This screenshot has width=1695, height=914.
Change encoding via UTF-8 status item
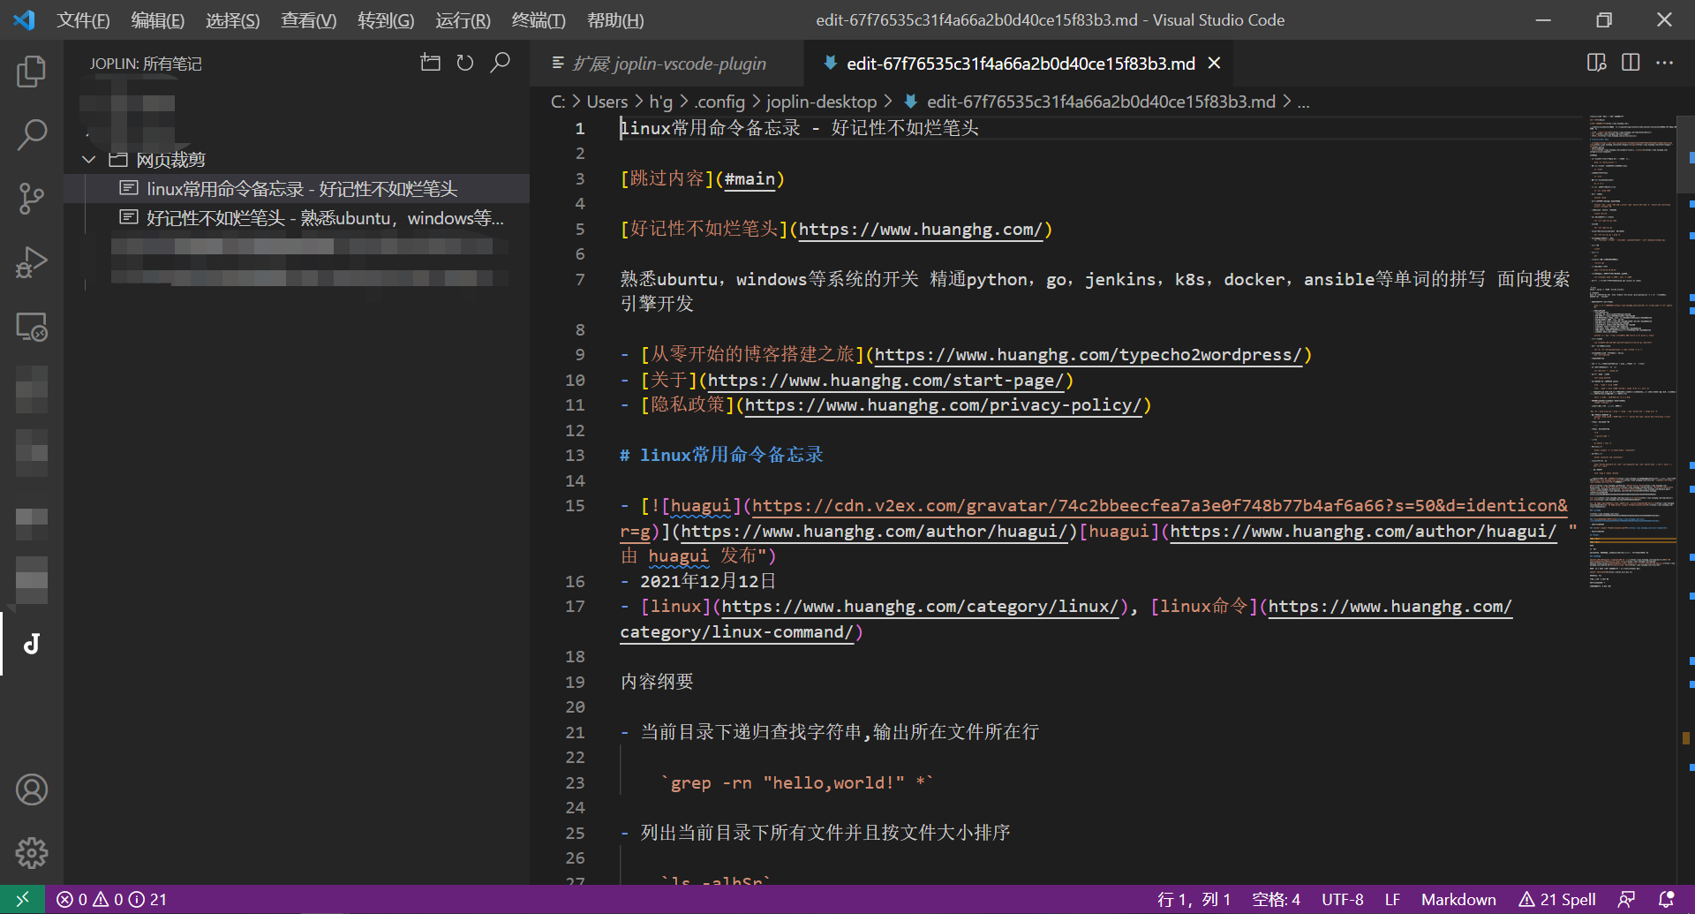(x=1343, y=899)
